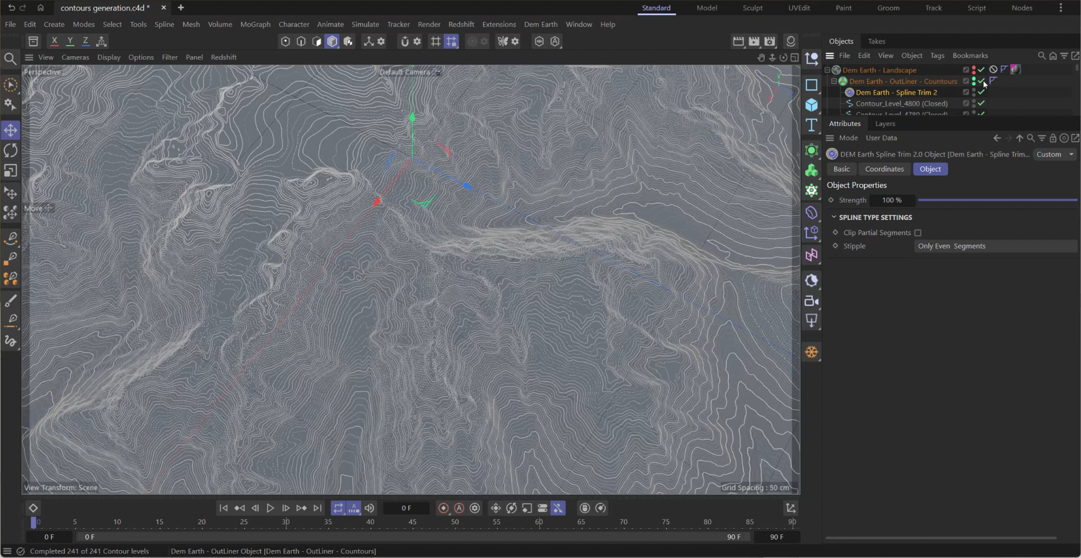Select the Rotate tool in left toolbar
This screenshot has height=558, width=1081.
point(10,150)
